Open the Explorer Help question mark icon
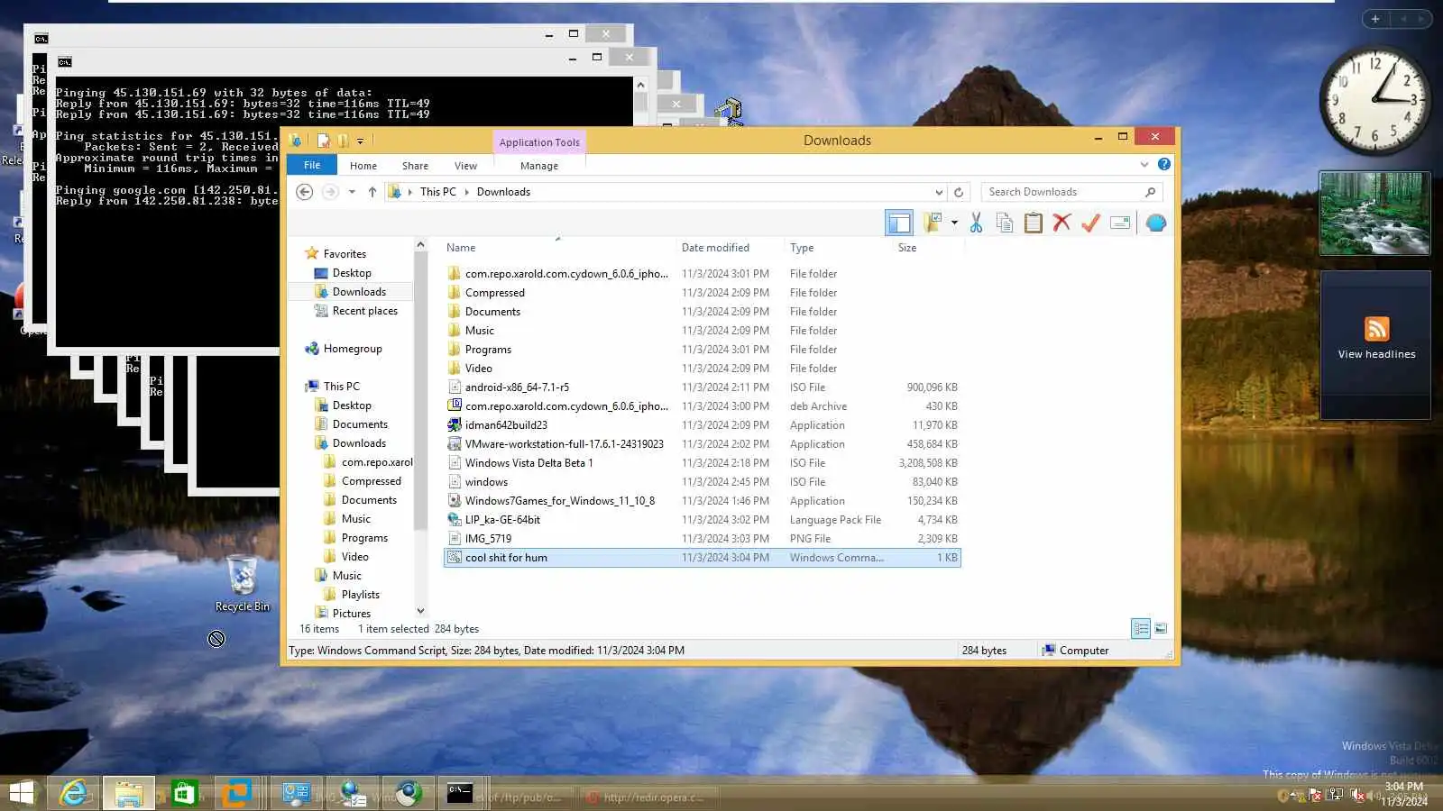The height and width of the screenshot is (811, 1443). [x=1164, y=164]
